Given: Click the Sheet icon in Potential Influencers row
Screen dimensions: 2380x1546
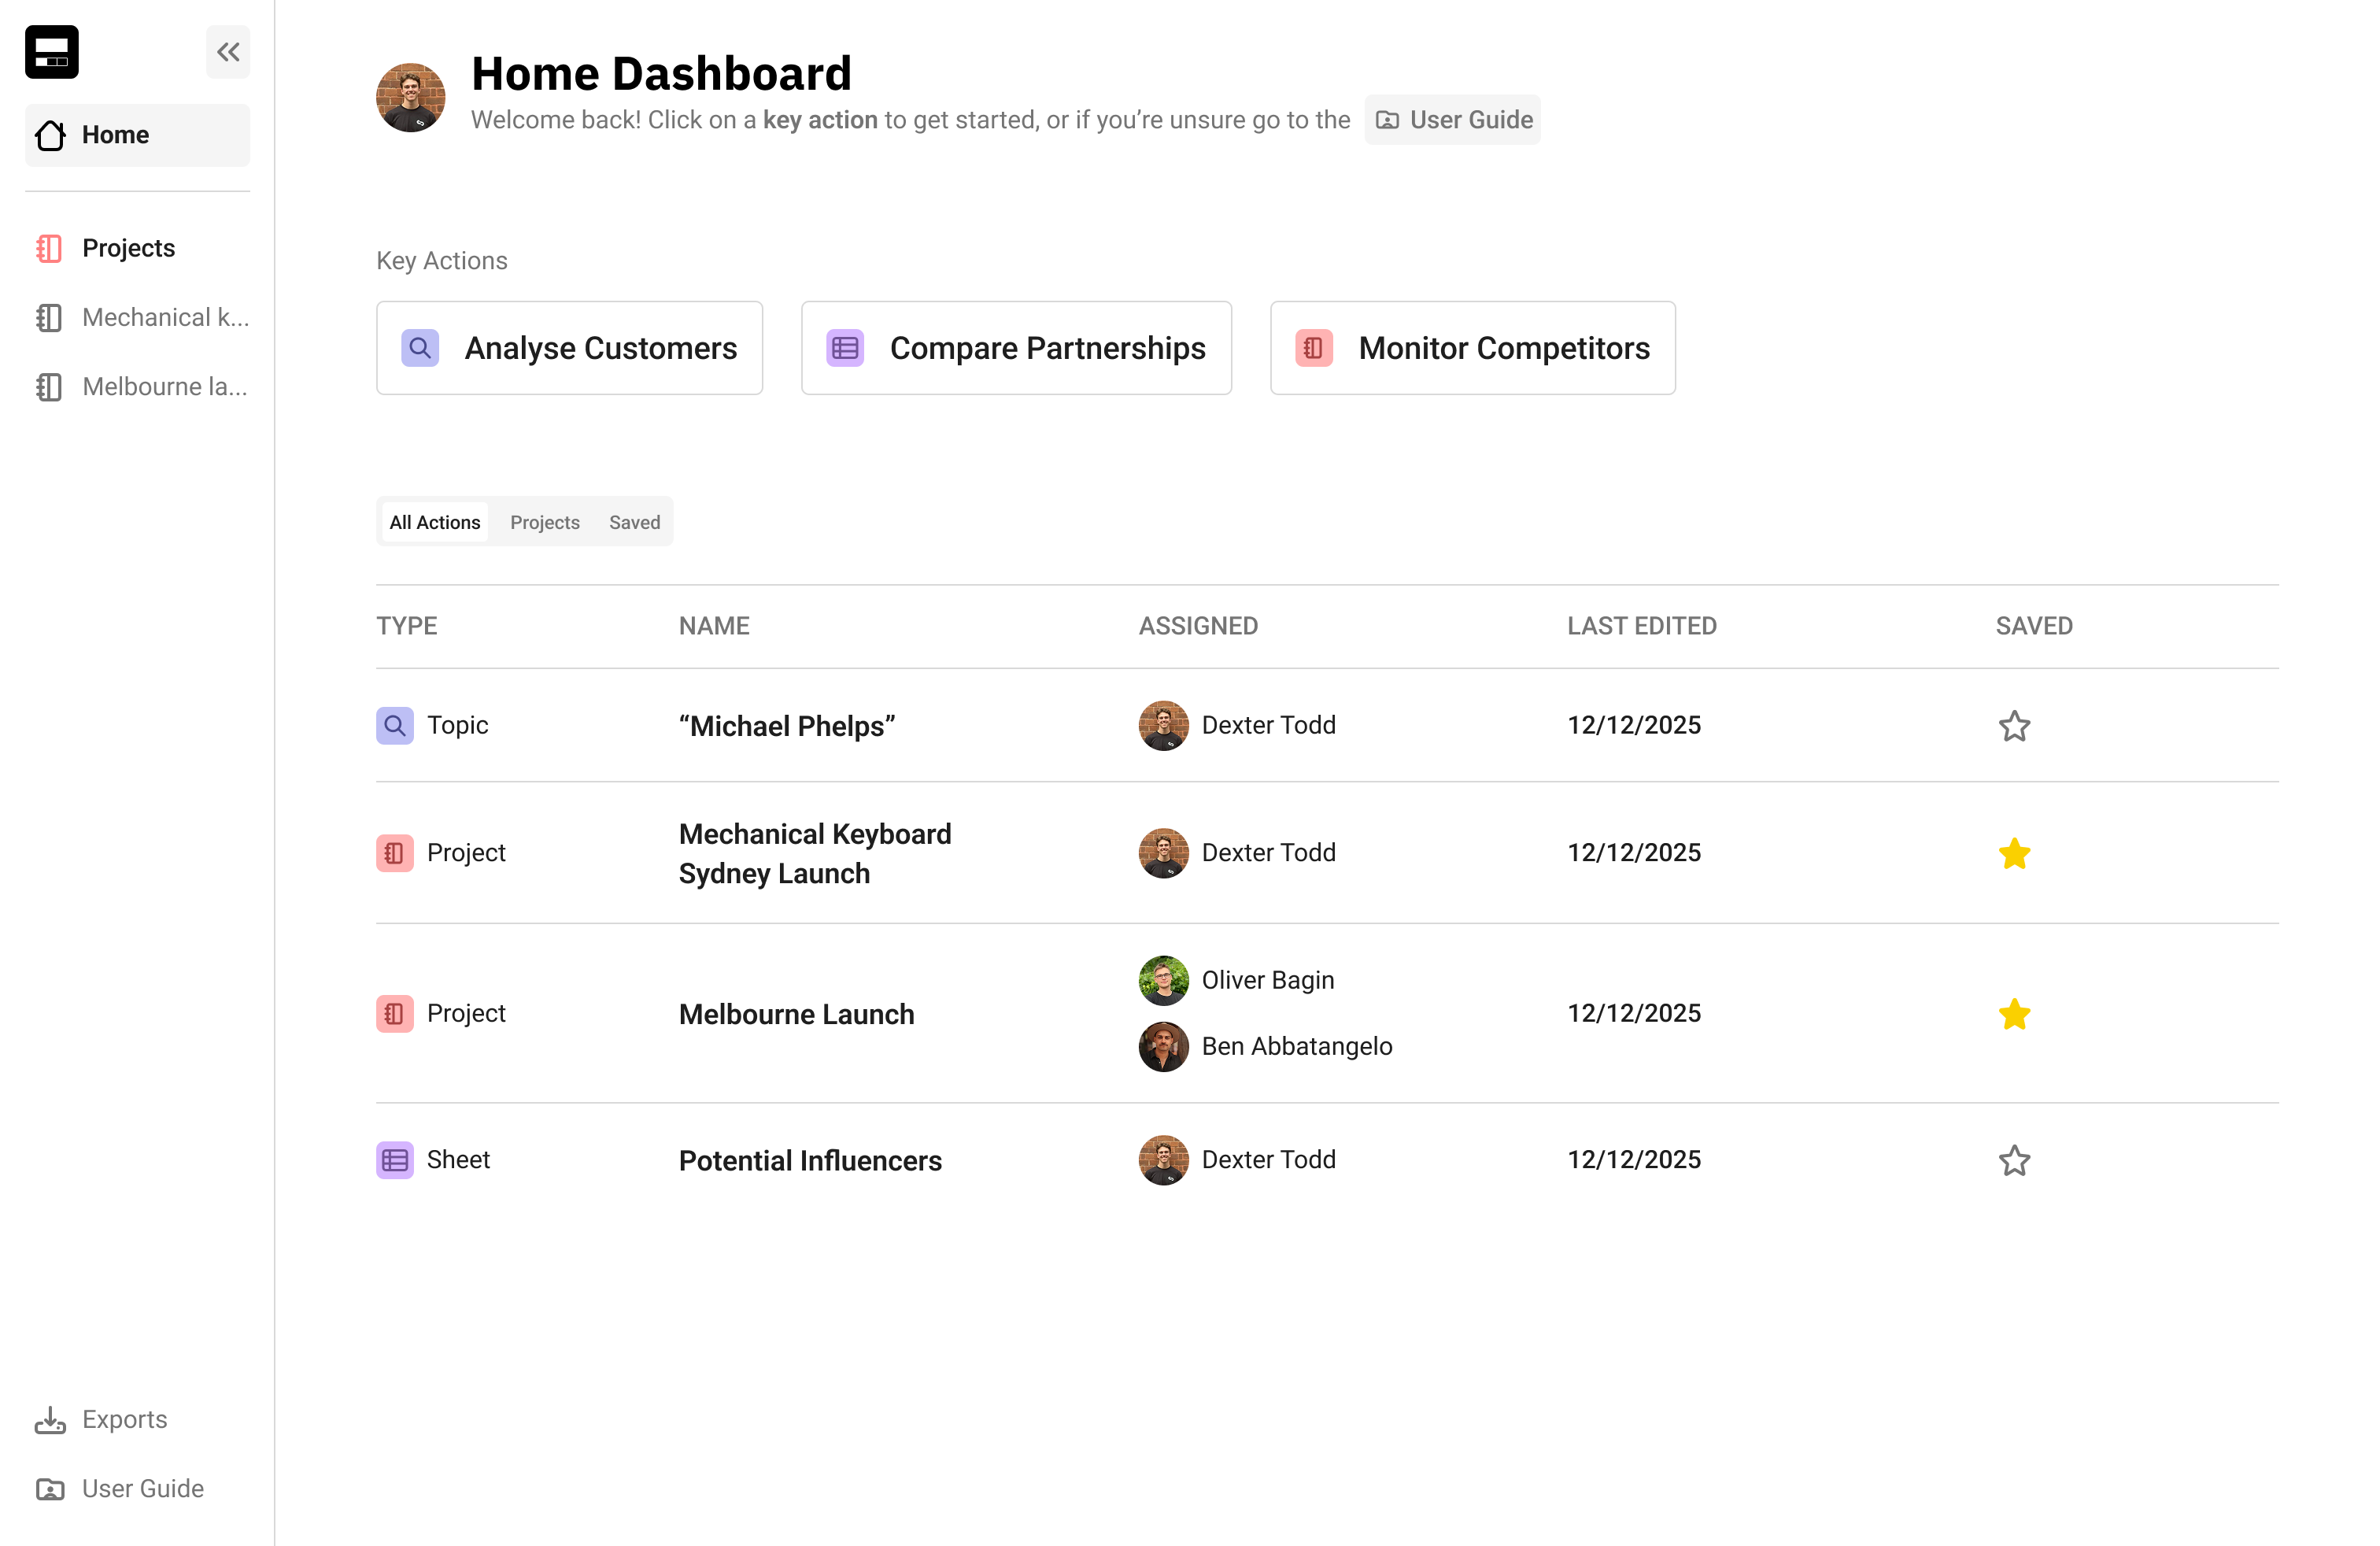Looking at the screenshot, I should click(x=395, y=1160).
